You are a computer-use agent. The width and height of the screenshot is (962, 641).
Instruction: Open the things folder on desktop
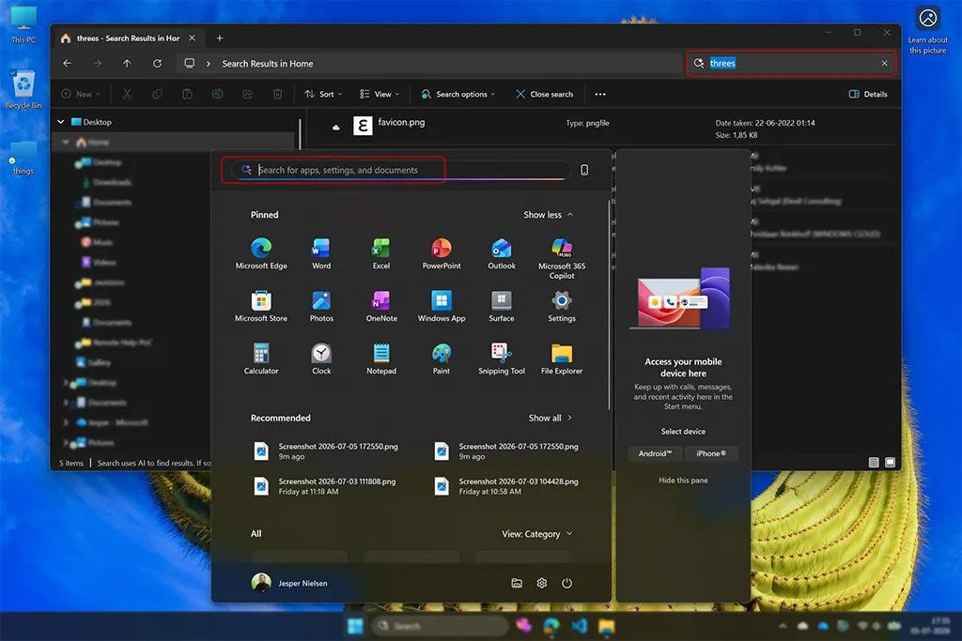coord(23,158)
